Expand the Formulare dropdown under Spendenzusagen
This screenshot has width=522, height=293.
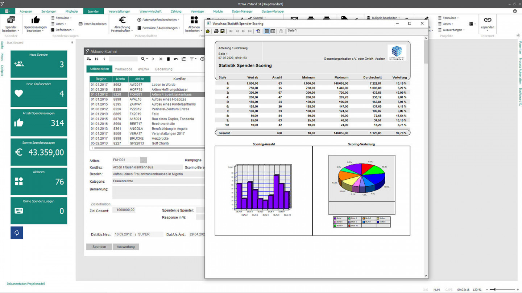tap(61, 18)
